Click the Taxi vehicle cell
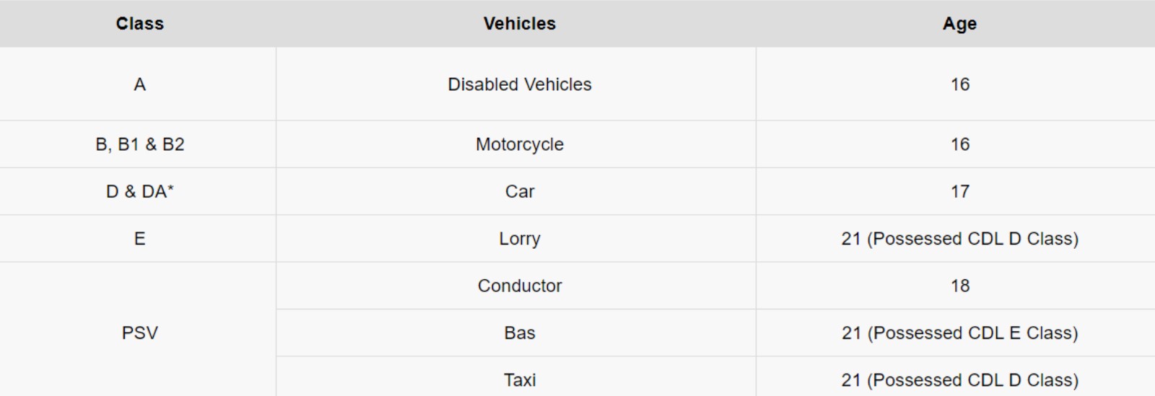 pos(519,379)
